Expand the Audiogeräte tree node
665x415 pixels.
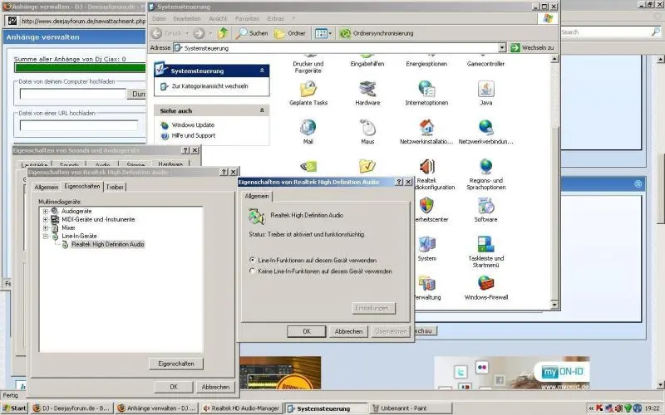pos(45,211)
